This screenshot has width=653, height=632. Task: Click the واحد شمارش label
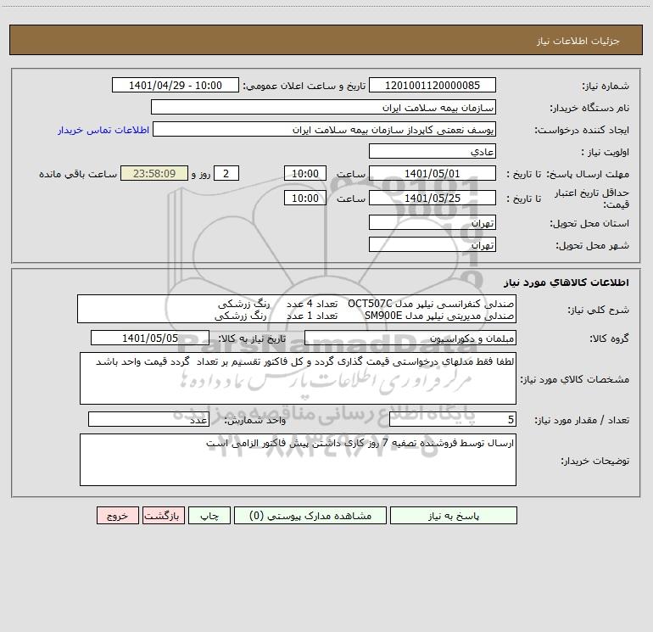[x=255, y=420]
